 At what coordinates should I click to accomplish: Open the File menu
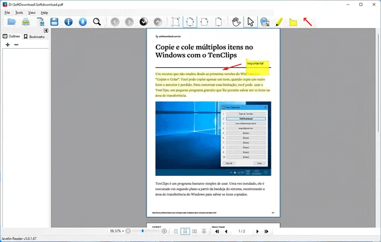[x=7, y=13]
